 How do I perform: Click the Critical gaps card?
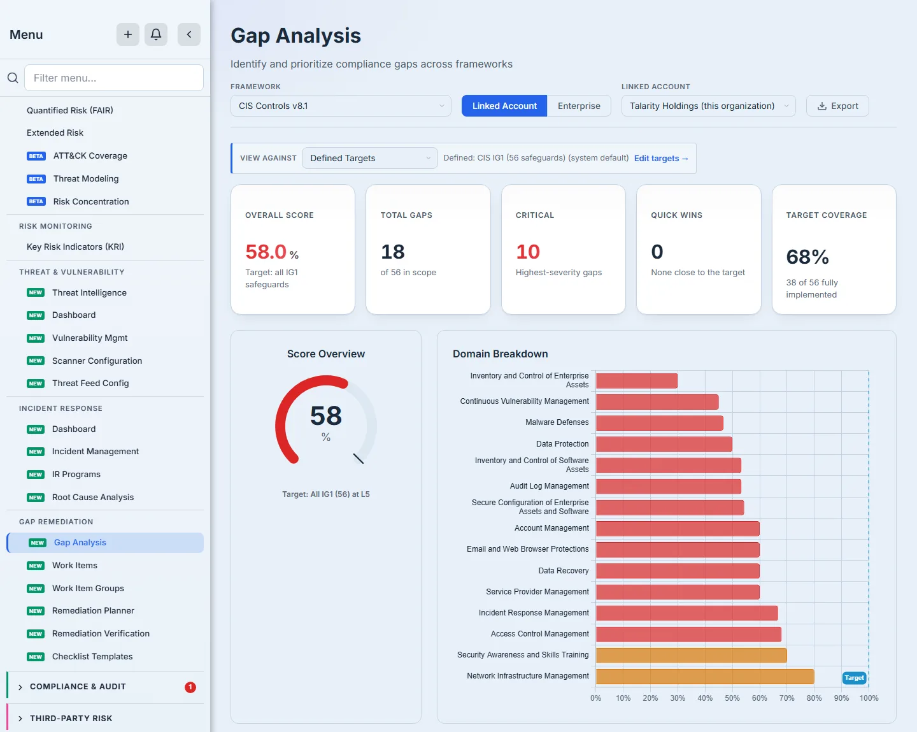coord(564,249)
